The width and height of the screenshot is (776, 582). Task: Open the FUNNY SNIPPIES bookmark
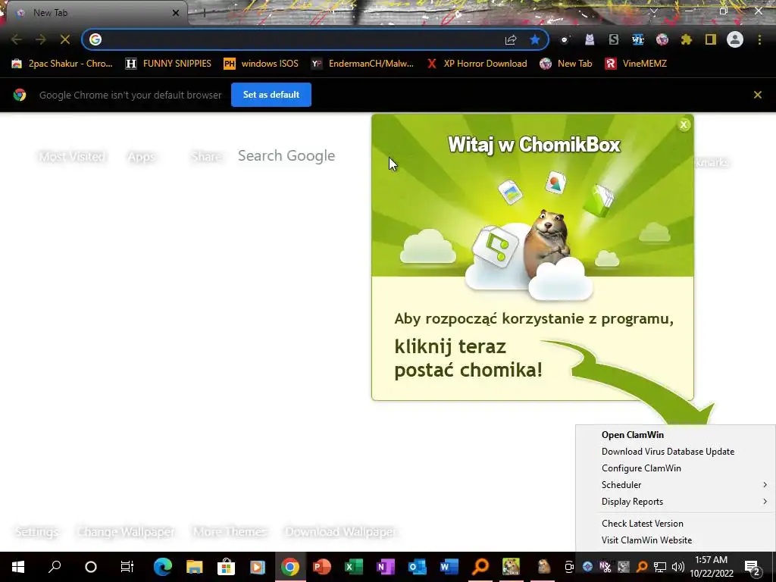click(x=168, y=64)
